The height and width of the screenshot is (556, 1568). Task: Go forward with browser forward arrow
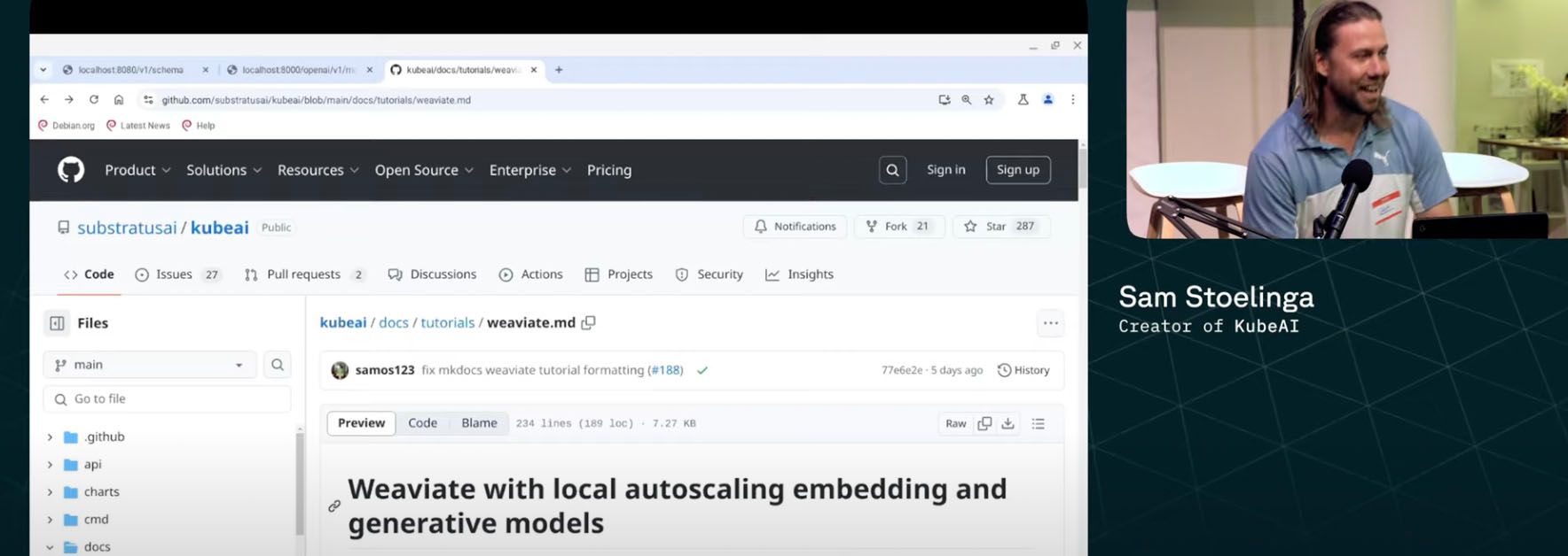pos(69,100)
